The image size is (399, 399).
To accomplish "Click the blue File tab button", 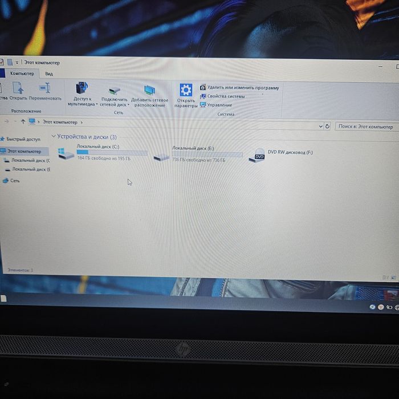I will tap(2, 74).
